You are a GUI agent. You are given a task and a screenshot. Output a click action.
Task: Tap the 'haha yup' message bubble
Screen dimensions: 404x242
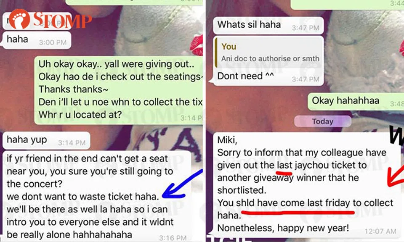pos(46,140)
